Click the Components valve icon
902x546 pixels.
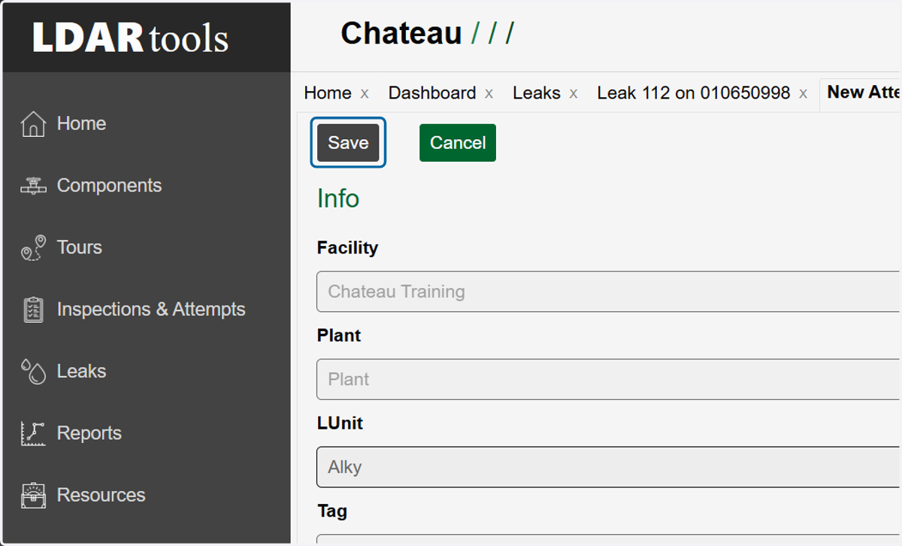point(33,186)
